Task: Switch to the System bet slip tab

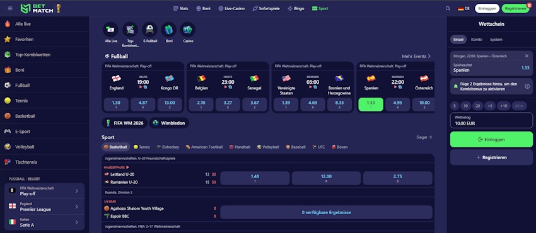Action: coord(496,40)
